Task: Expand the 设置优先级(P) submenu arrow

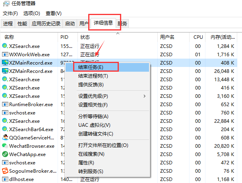Action: tap(145, 96)
